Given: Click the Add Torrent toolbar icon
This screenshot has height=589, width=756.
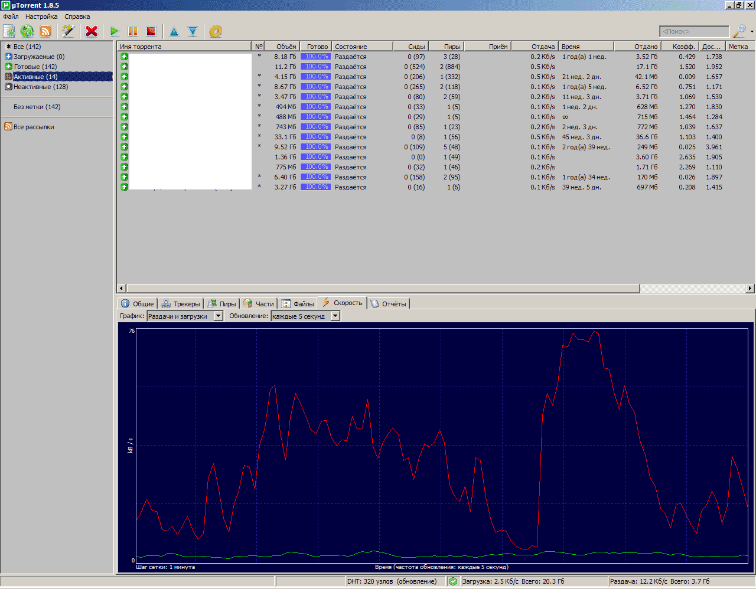Looking at the screenshot, I should (x=9, y=31).
